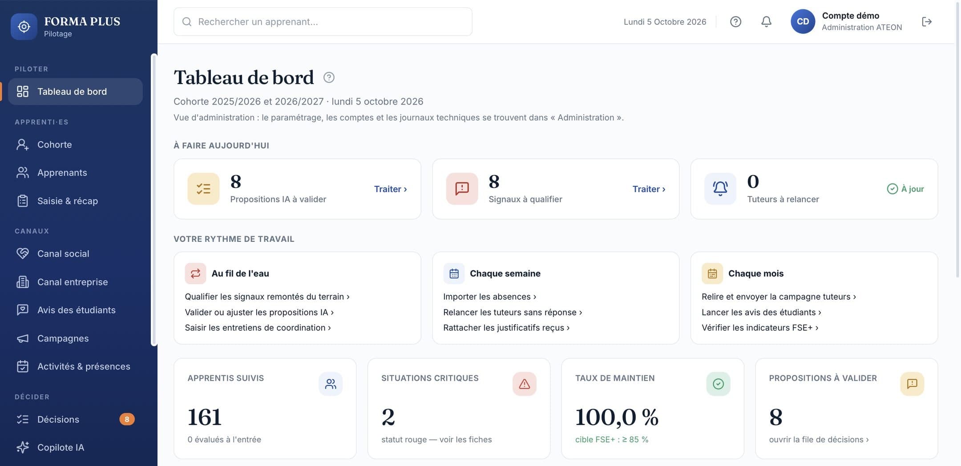Open the help icon in top bar
This screenshot has height=466, width=961.
[735, 22]
